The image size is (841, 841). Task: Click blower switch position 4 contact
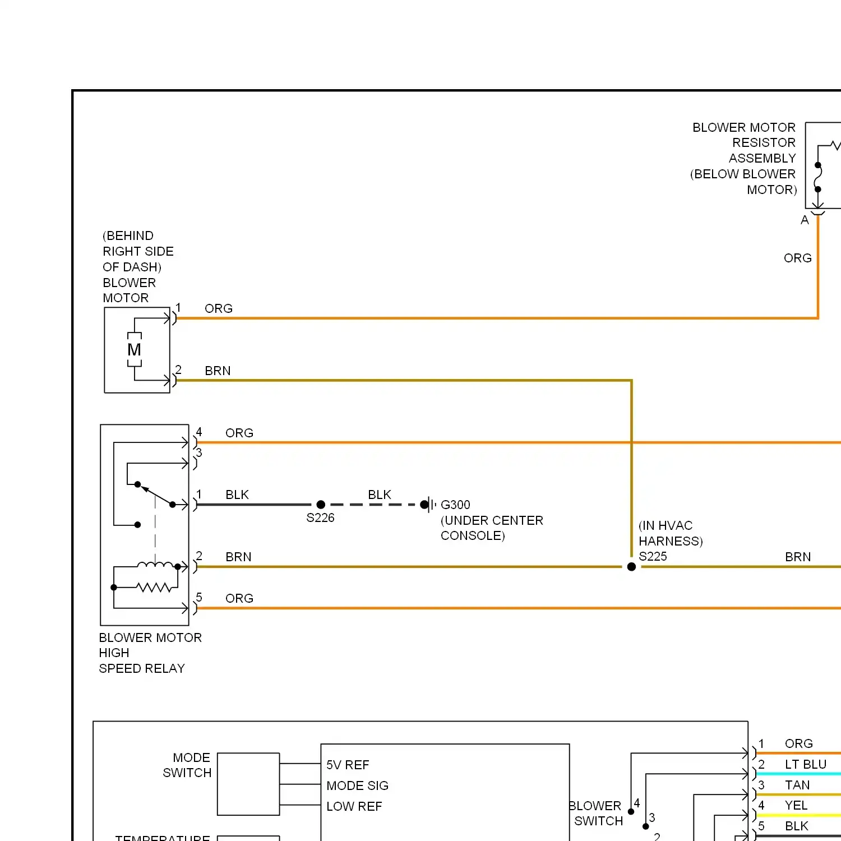point(631,811)
